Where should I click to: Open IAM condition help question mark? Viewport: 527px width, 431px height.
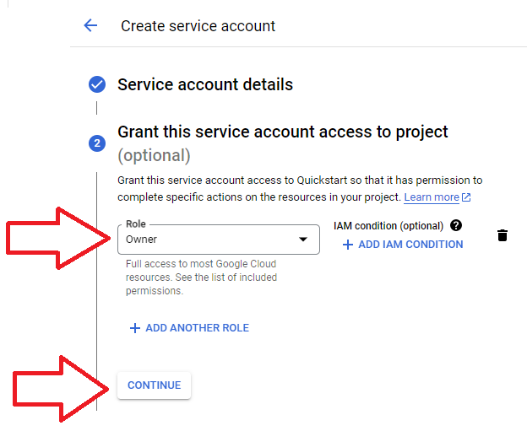(x=456, y=225)
